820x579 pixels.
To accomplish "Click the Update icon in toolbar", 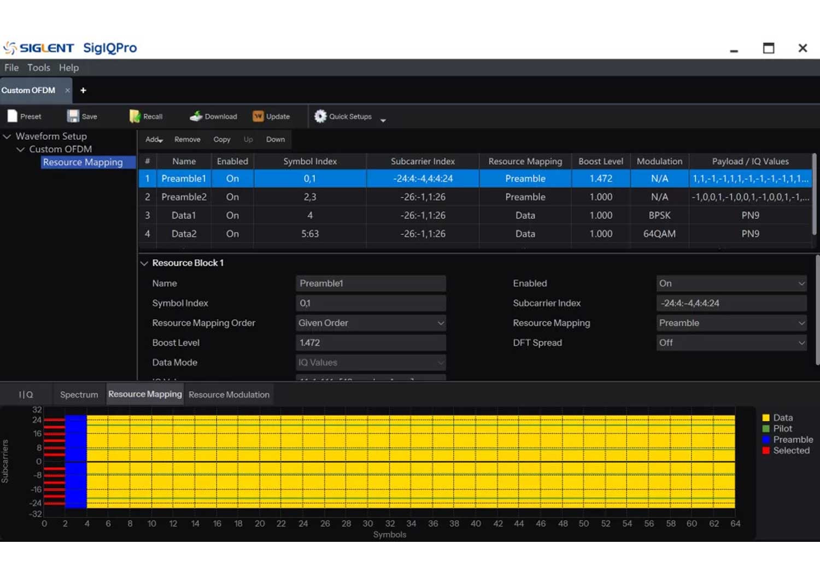I will 258,116.
